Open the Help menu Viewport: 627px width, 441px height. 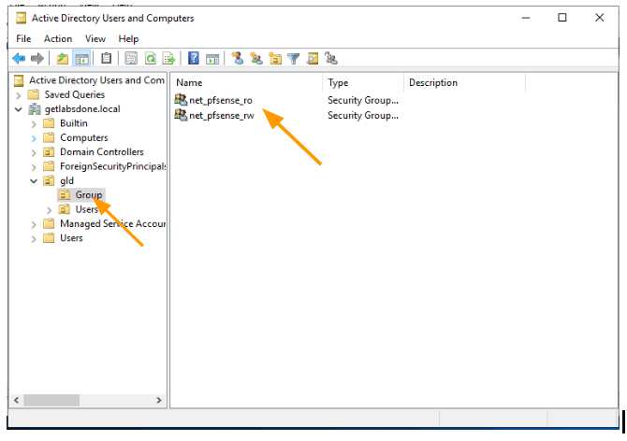[128, 38]
